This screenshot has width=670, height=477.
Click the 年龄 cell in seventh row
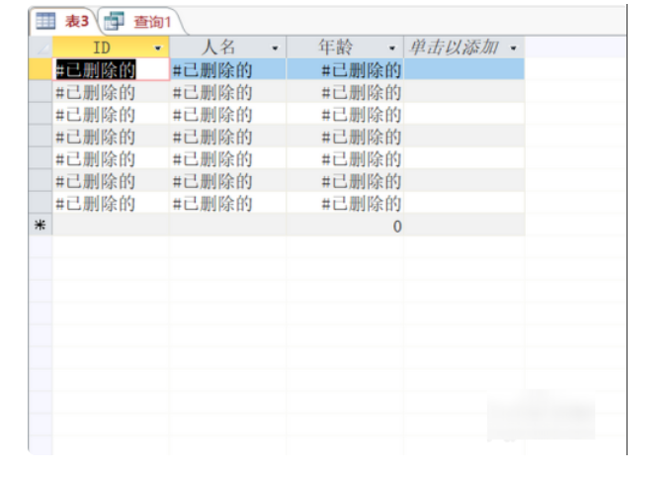click(345, 203)
